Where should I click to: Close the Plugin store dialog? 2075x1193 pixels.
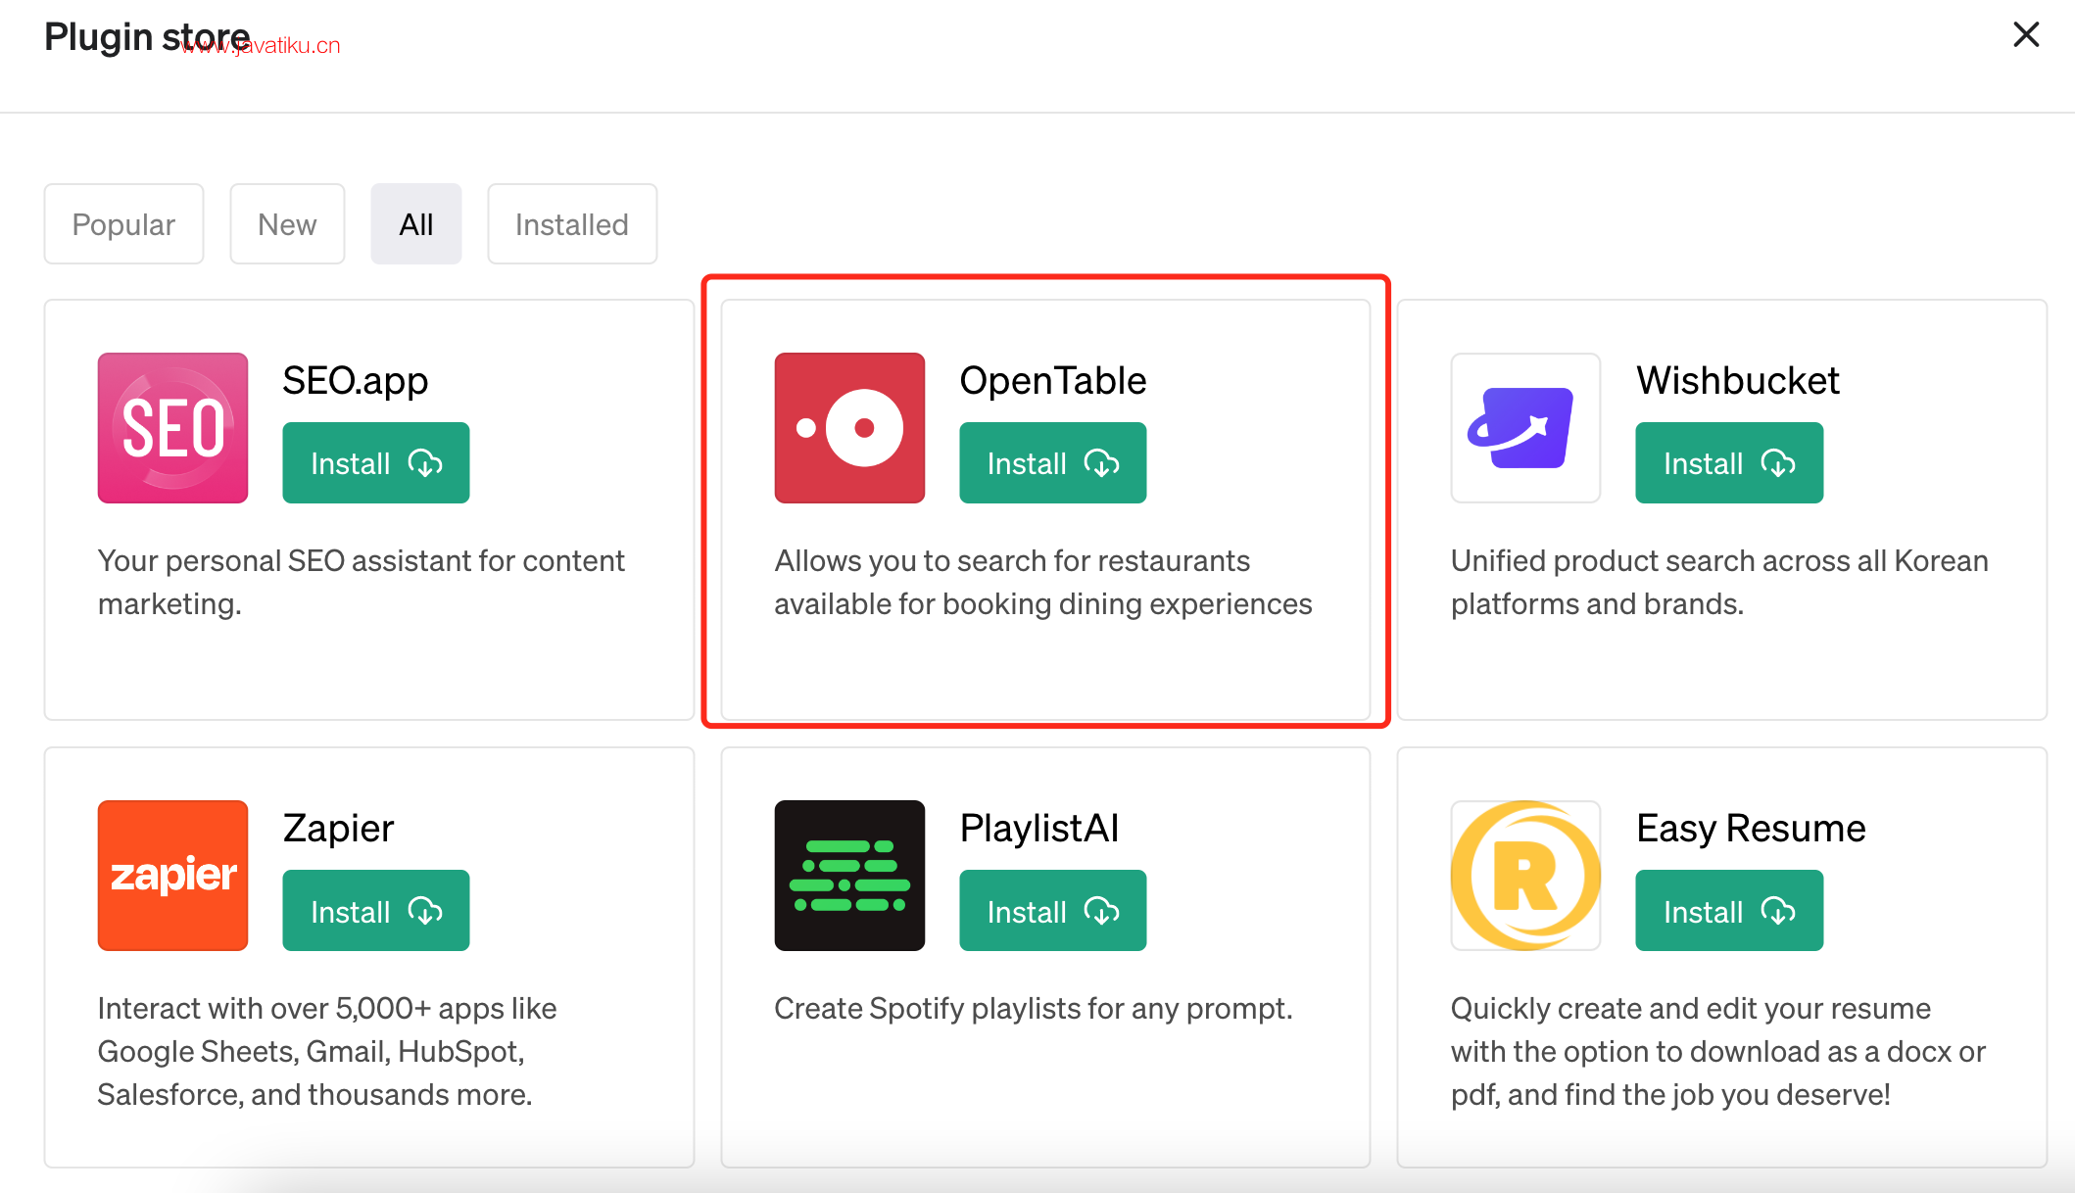coord(2026,35)
